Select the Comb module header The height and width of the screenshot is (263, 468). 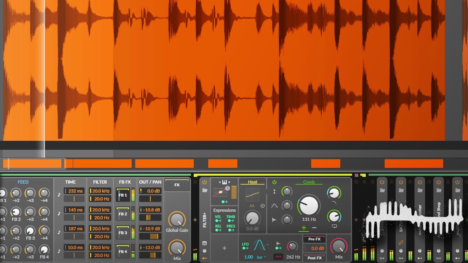click(x=309, y=182)
